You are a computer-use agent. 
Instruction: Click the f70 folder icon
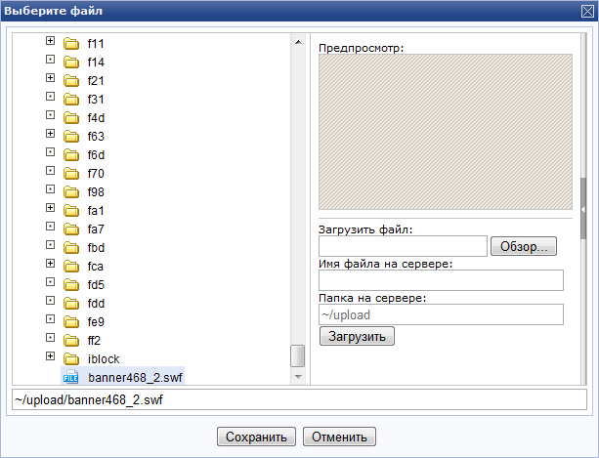[71, 174]
